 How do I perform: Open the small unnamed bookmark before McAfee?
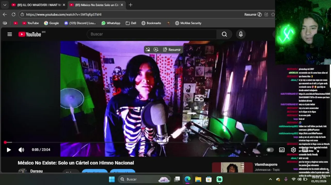pos(168,23)
